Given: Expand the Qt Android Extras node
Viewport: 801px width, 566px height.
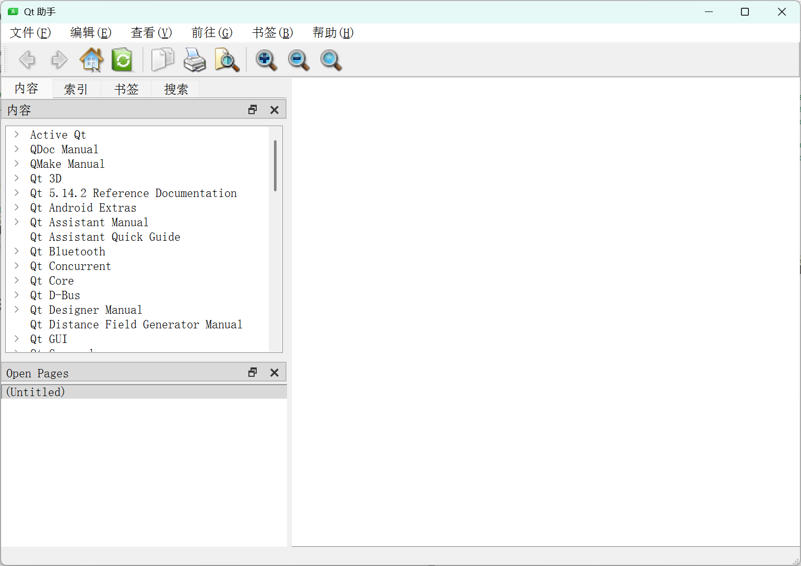Looking at the screenshot, I should [x=17, y=207].
